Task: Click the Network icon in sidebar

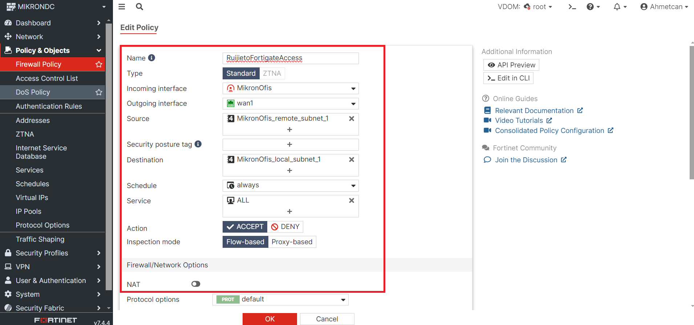Action: (8, 37)
